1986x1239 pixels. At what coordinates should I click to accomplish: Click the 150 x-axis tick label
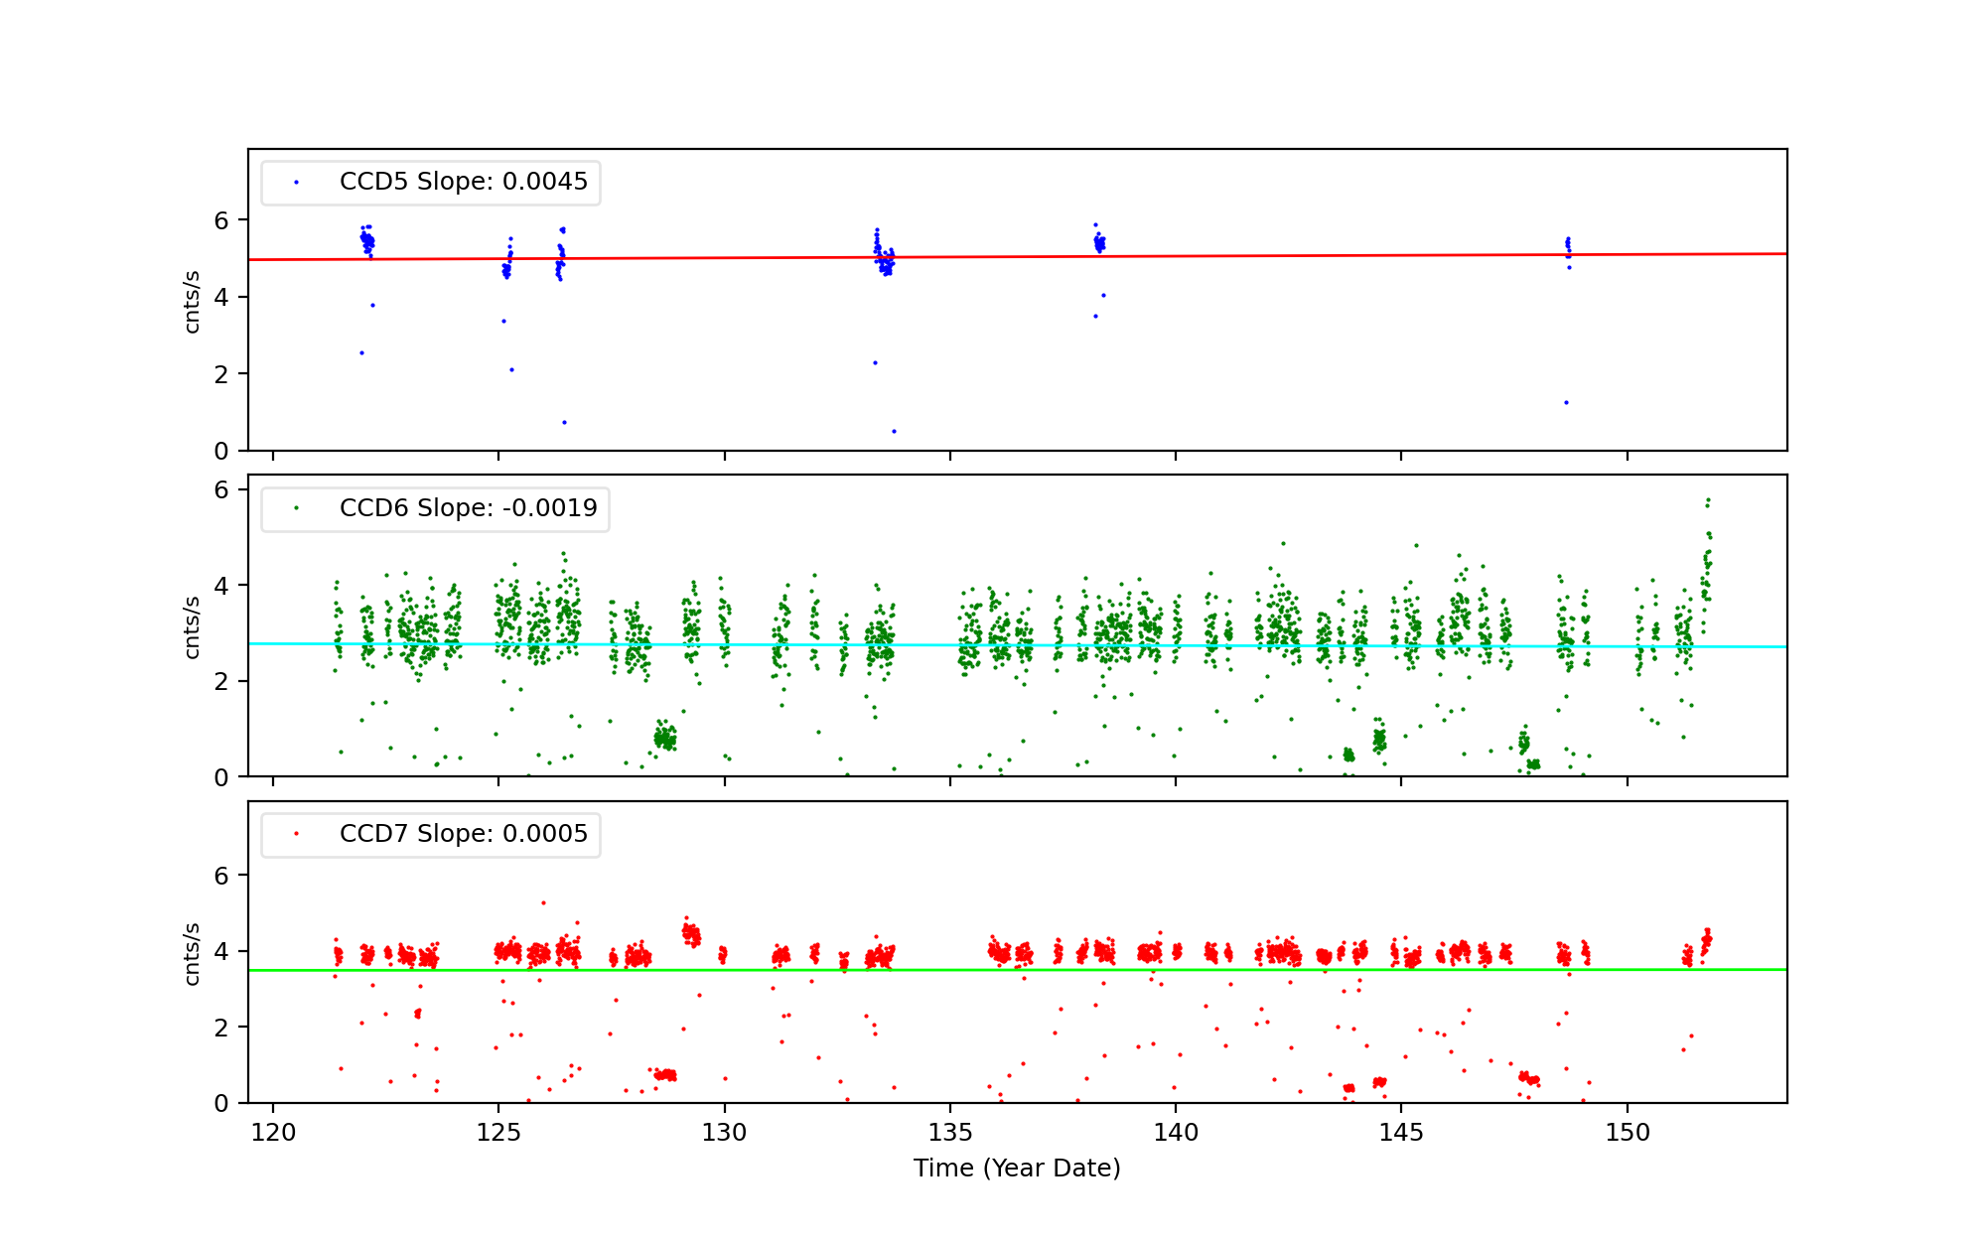click(1627, 1133)
